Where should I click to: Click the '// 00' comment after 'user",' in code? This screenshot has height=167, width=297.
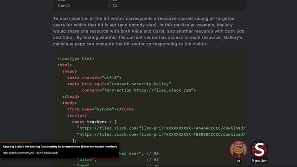click(153, 154)
